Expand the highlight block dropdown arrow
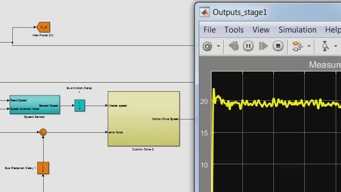The width and height of the screenshot is (341, 192). pyautogui.click(x=309, y=46)
